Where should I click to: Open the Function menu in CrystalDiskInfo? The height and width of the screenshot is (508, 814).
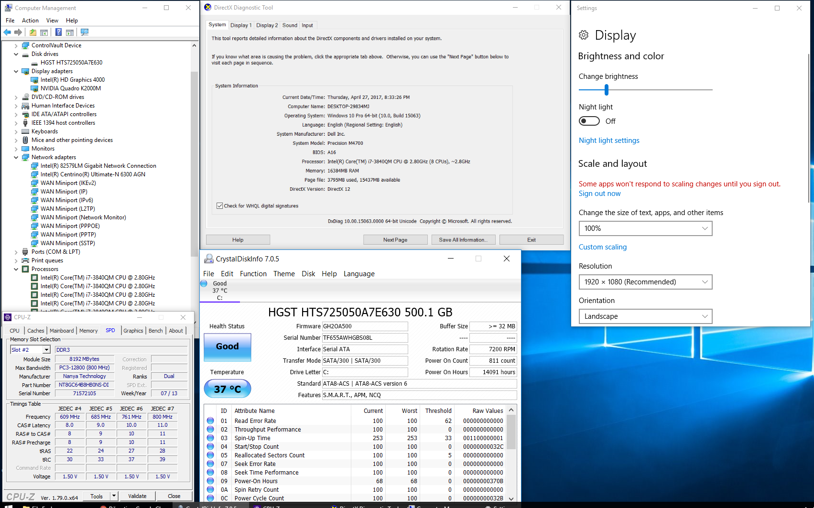click(x=253, y=274)
